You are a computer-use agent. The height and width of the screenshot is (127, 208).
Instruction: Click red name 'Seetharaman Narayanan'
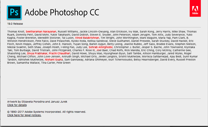pyautogui.click(x=41, y=32)
